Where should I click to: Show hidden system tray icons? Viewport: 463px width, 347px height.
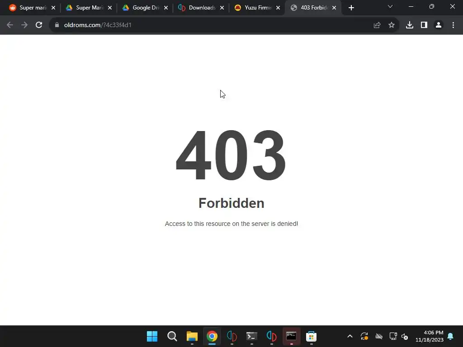pyautogui.click(x=350, y=336)
